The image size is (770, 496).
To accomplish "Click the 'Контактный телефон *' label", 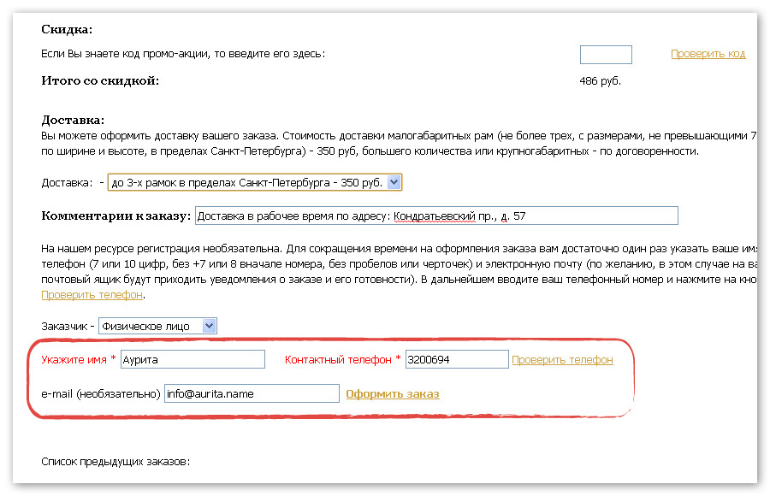I will click(x=343, y=359).
